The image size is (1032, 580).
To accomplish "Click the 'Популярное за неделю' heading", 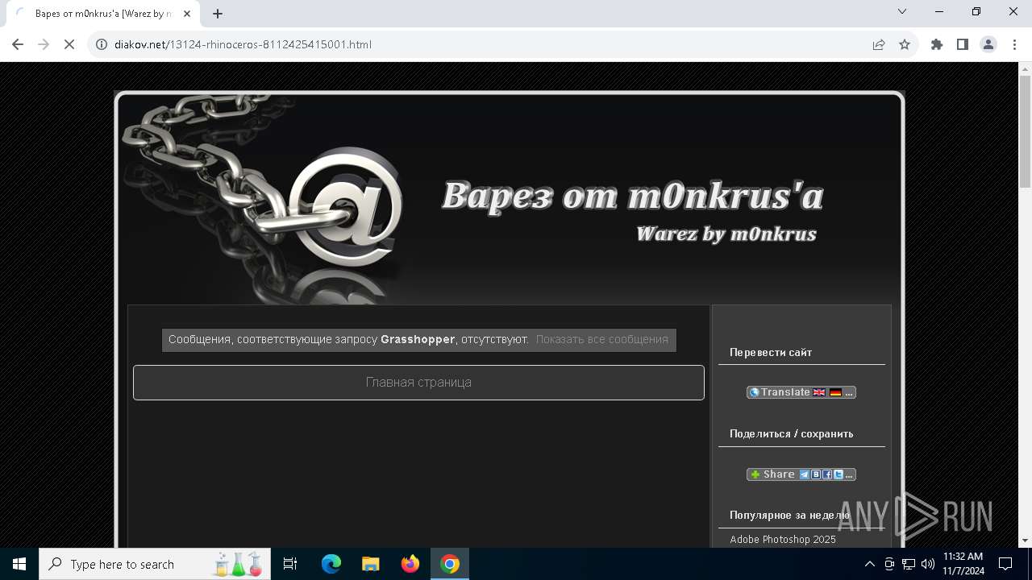I will pyautogui.click(x=789, y=515).
